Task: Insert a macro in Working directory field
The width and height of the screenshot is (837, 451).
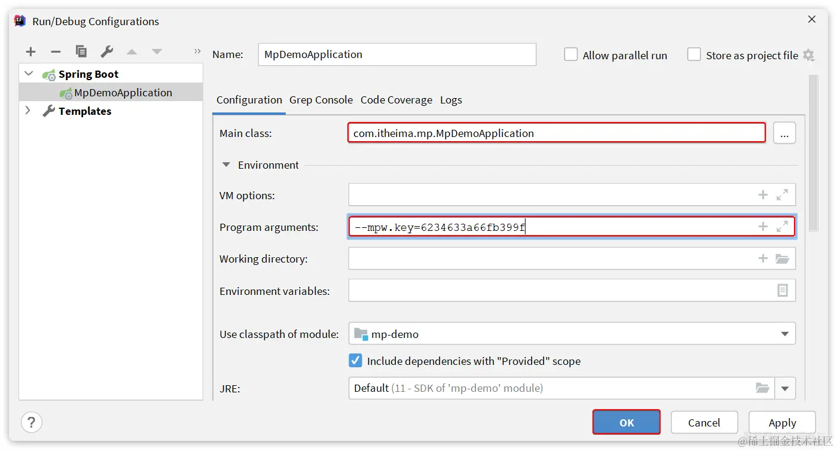Action: [763, 258]
